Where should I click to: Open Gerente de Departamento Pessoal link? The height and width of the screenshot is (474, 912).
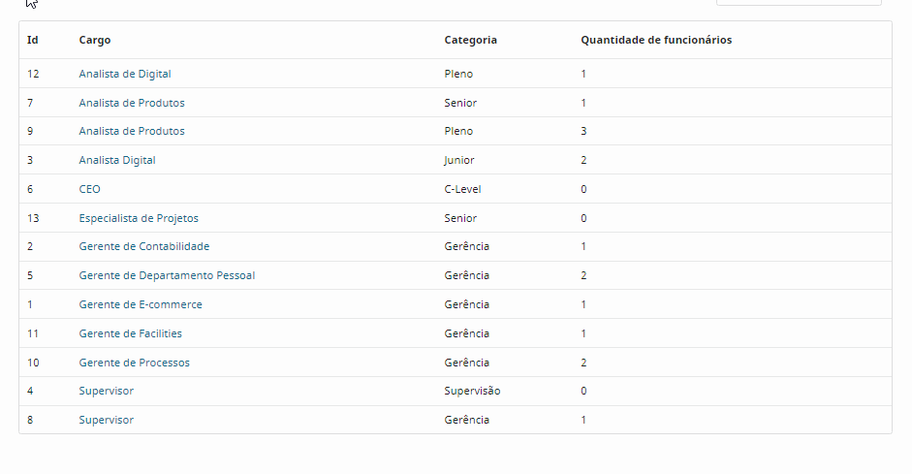[x=167, y=275]
